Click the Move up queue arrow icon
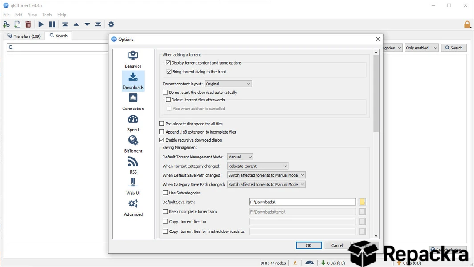Screen dimensions: 474x267 76,24
